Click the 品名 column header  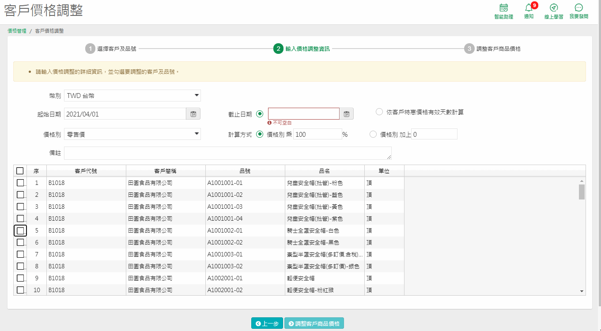click(325, 171)
